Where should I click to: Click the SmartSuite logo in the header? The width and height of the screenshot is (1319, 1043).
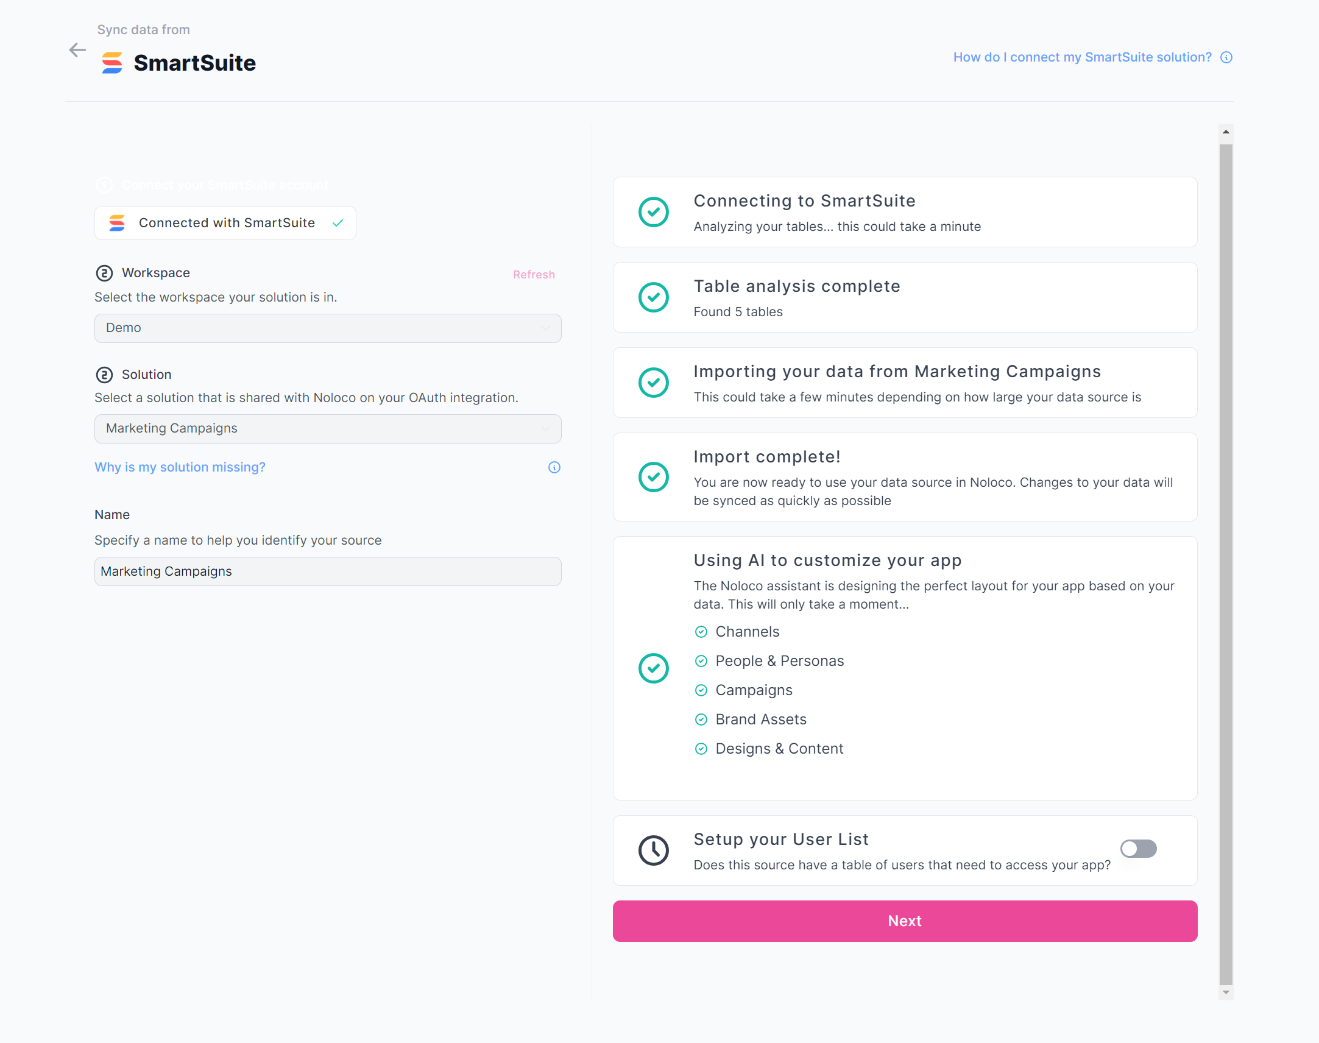112,63
